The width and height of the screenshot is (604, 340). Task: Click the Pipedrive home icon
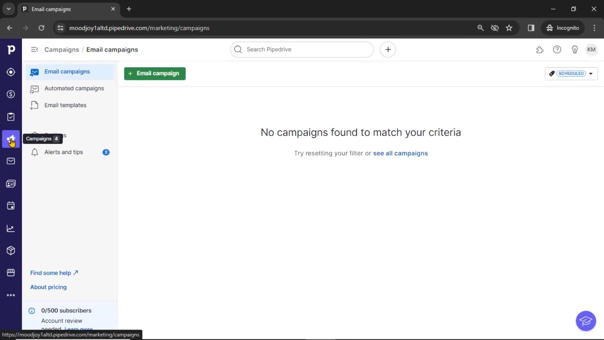coord(11,49)
